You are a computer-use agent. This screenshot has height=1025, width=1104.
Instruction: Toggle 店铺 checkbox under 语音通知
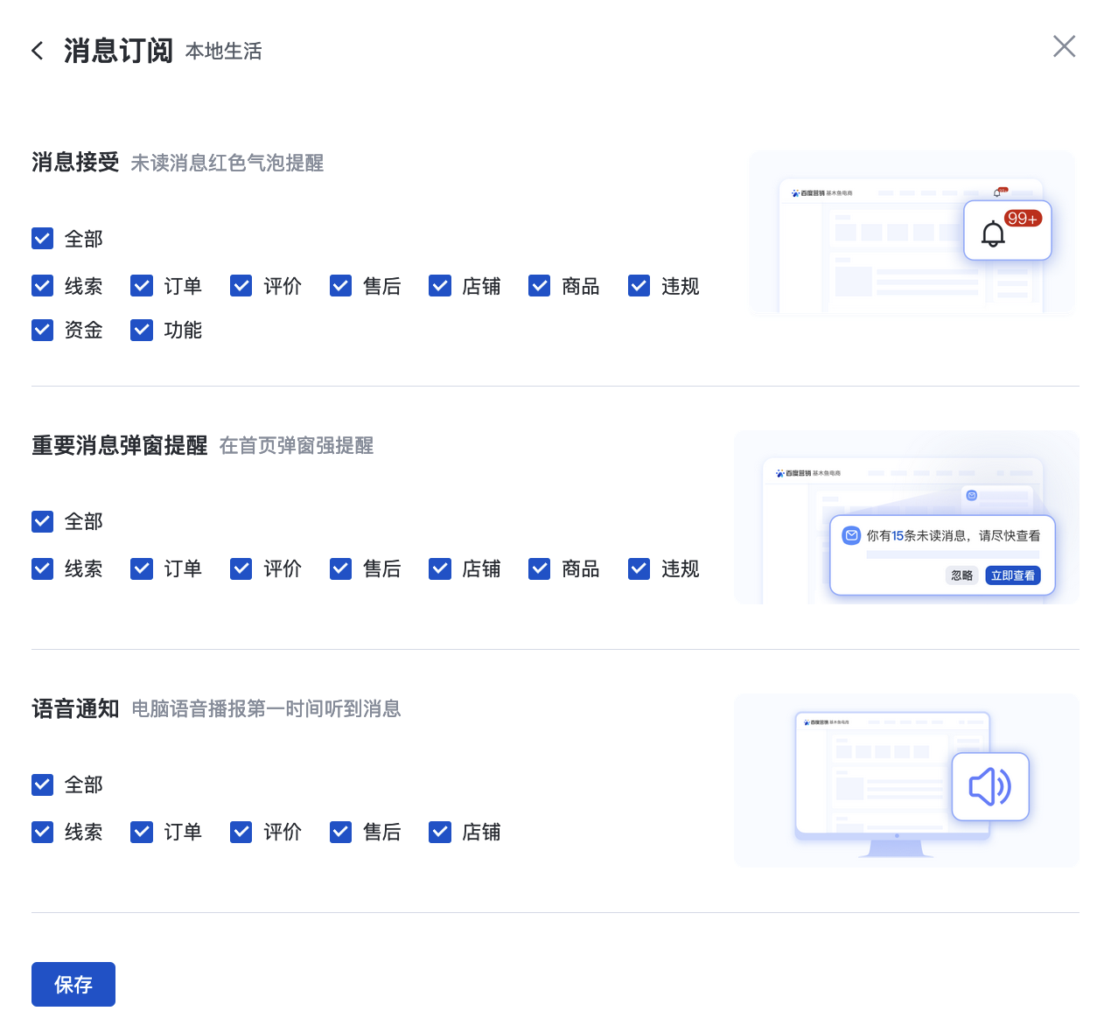(x=440, y=832)
